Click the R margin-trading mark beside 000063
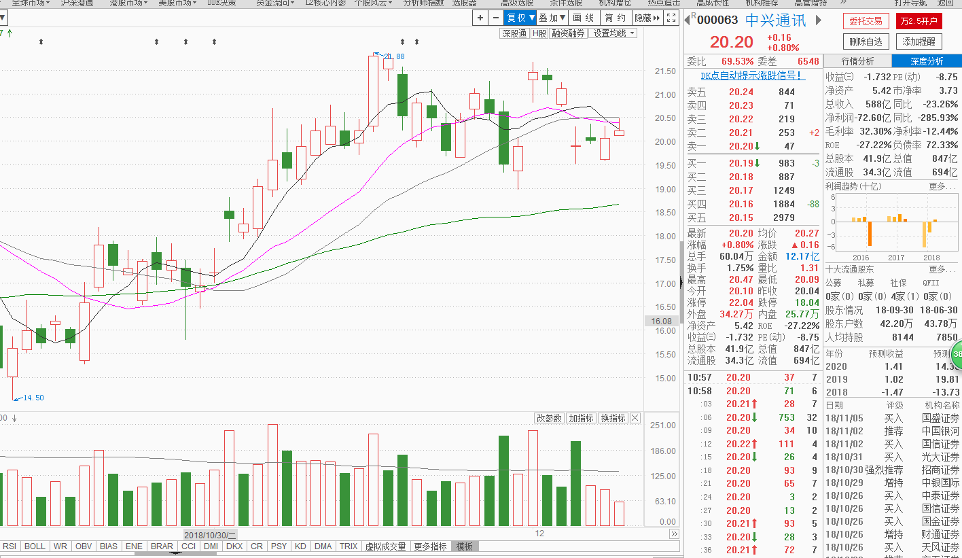The width and height of the screenshot is (962, 558). [x=694, y=15]
